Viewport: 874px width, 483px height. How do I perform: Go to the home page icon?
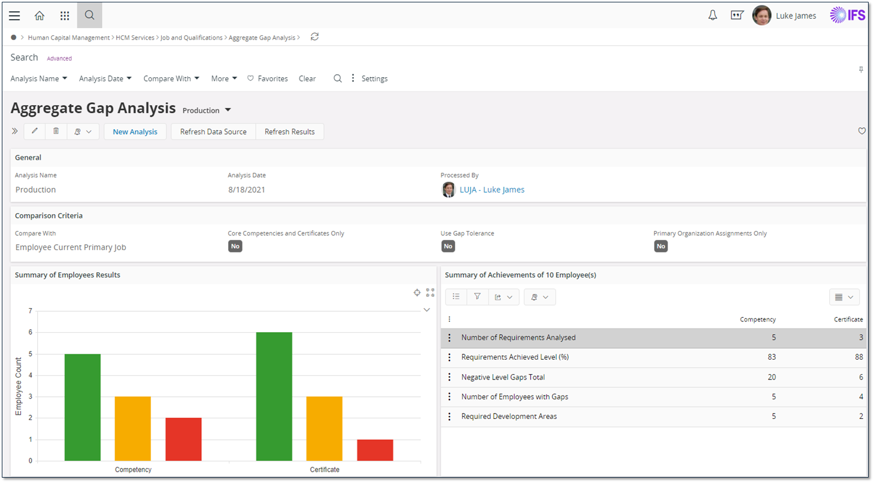(40, 16)
